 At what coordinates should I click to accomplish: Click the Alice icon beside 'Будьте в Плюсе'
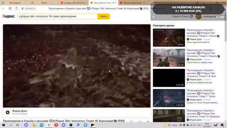192,16
